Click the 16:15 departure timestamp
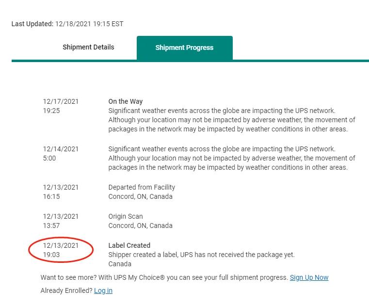 [51, 196]
